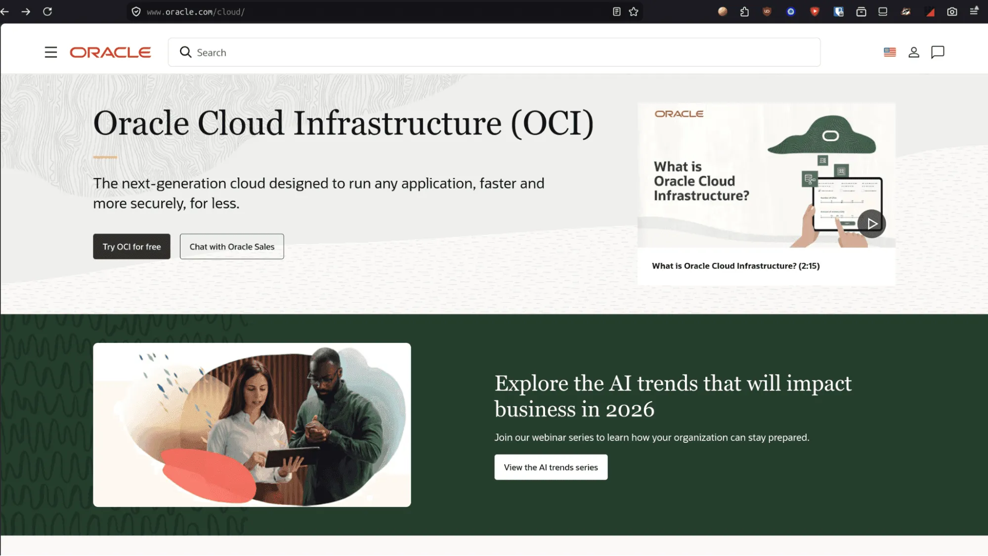This screenshot has width=988, height=556.
Task: Open the uBlock Origin shield icon
Action: click(767, 11)
